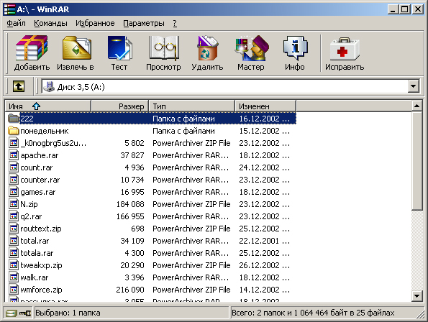The width and height of the screenshot is (428, 322).
Task: Click the walk.rar file icon
Action: 14,277
